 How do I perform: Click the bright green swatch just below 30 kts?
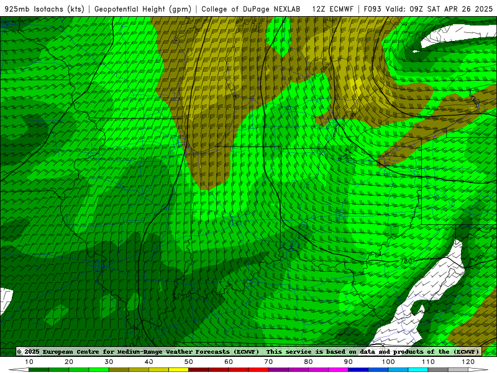[99, 370]
